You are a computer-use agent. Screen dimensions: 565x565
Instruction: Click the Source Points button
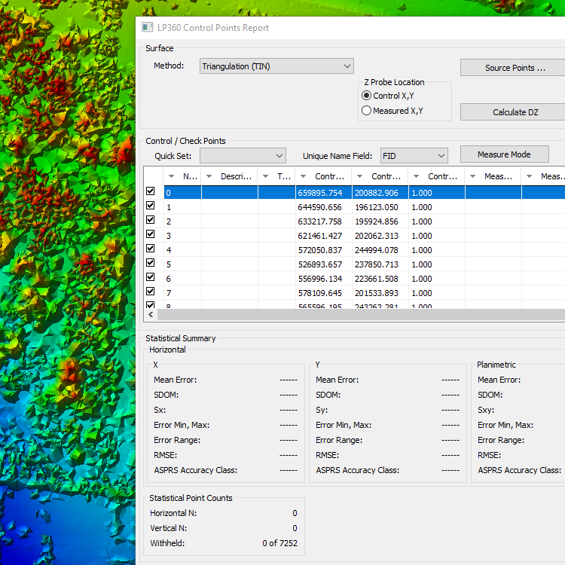tap(515, 68)
